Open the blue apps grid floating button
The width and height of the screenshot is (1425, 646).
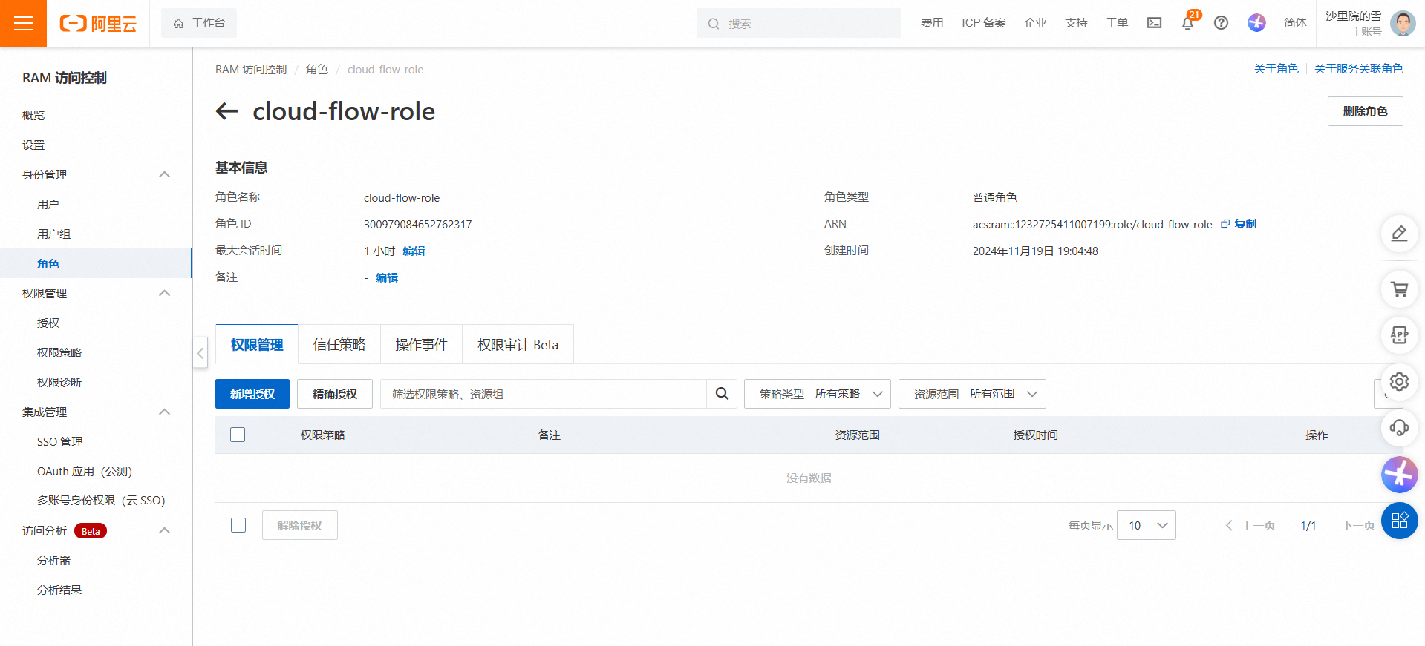(x=1399, y=521)
